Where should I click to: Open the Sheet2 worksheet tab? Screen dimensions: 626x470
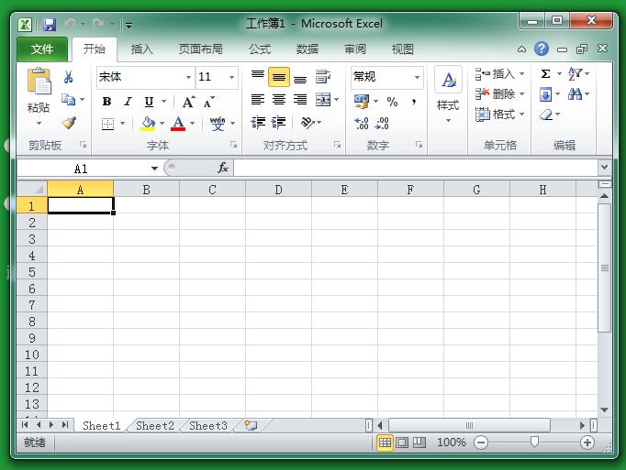(154, 426)
